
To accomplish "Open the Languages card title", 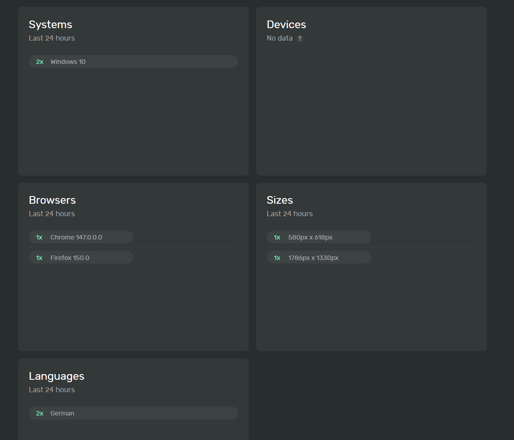I will tap(56, 376).
